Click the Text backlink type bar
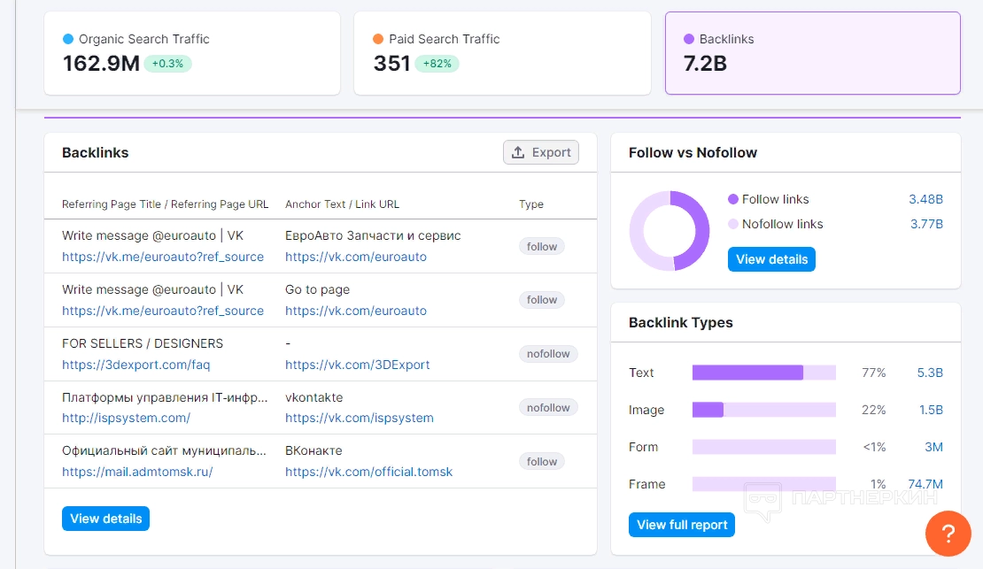The width and height of the screenshot is (983, 569). coord(763,373)
